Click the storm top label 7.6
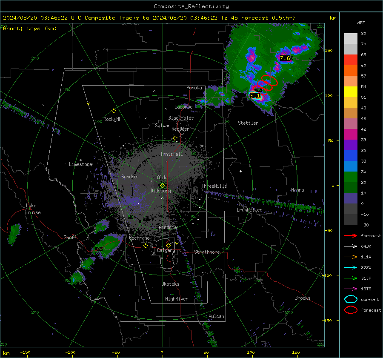This screenshot has width=383, height=358. pos(285,58)
